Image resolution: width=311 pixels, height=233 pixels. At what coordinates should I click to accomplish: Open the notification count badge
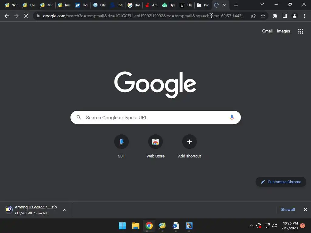pos(302,226)
